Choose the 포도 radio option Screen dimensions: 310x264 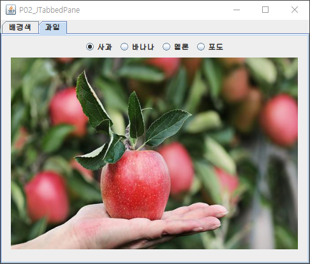(x=210, y=47)
